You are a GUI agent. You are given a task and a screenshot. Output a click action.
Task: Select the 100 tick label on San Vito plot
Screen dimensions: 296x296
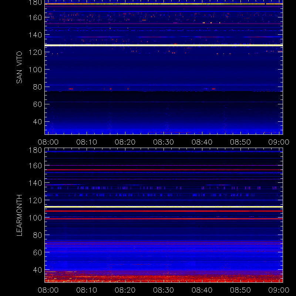[x=35, y=70]
